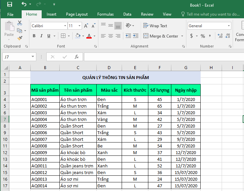This screenshot has height=191, width=244.
Task: Click Increase Indent icon
Action: coord(136,36)
